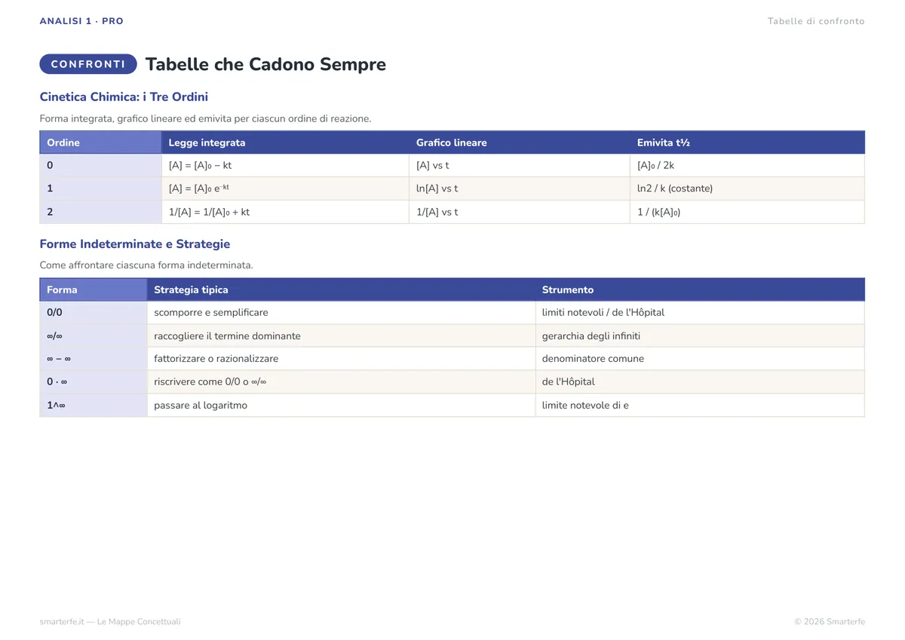Select the '1^∞' form label
The width and height of the screenshot is (905, 640).
click(94, 406)
